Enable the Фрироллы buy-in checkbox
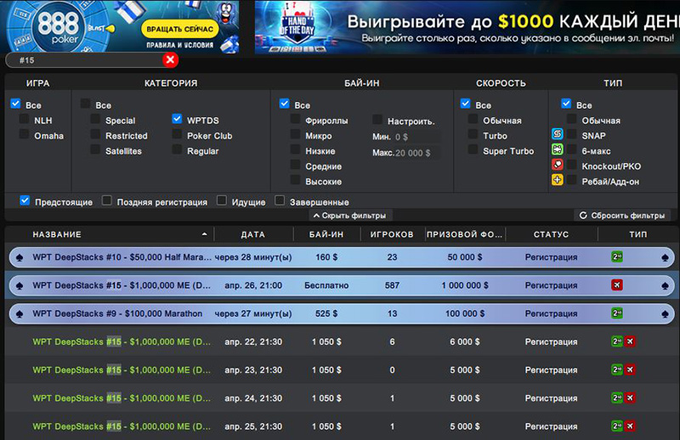Viewport: 680px width, 440px height. coord(295,119)
